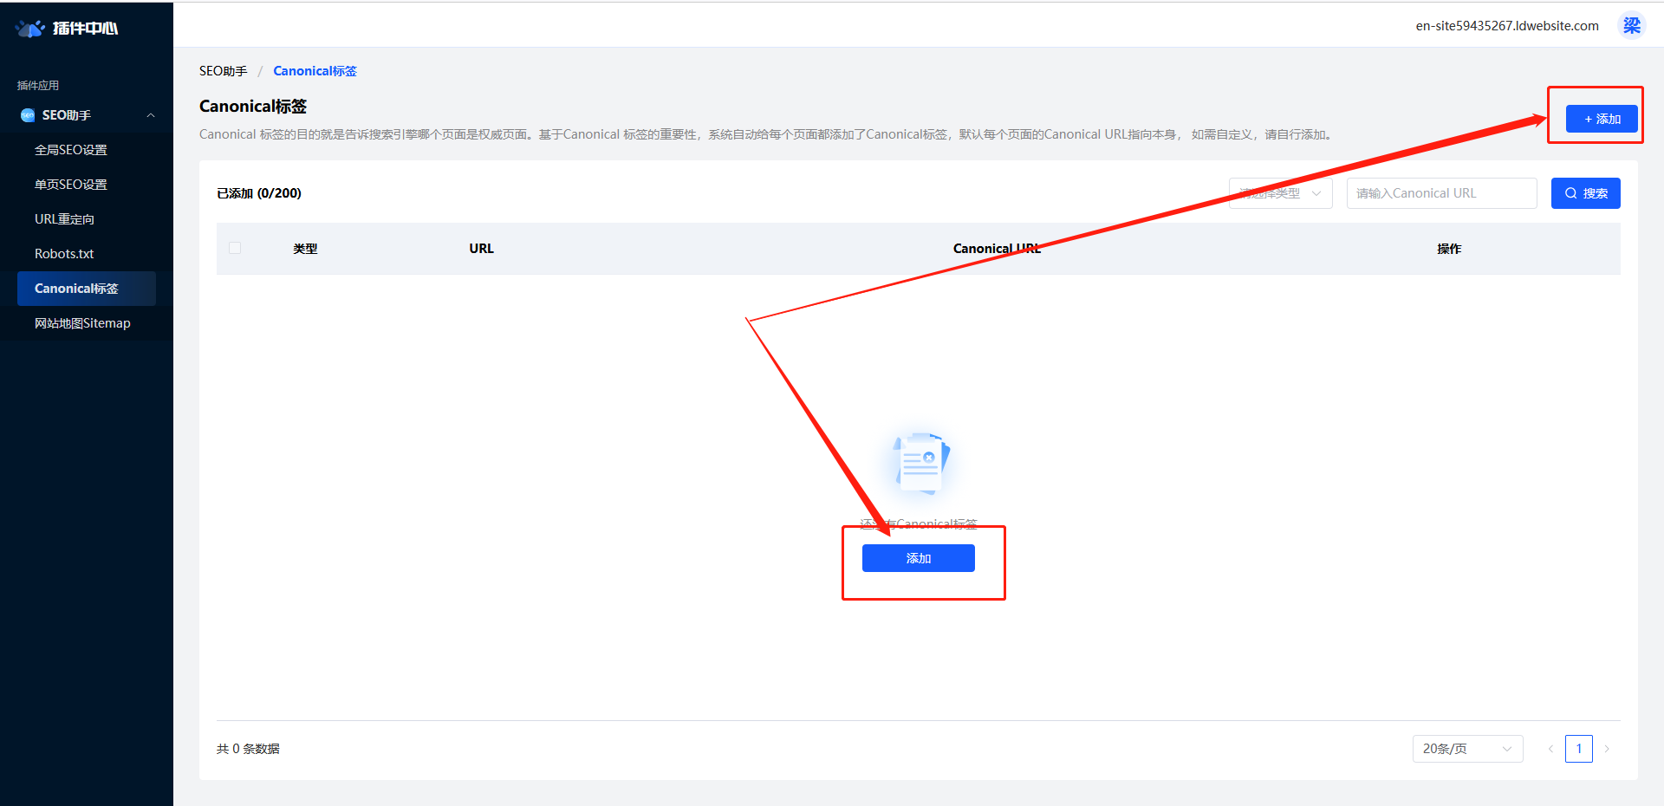Click the Canonical URL search input field
This screenshot has height=806, width=1664.
coord(1440,193)
